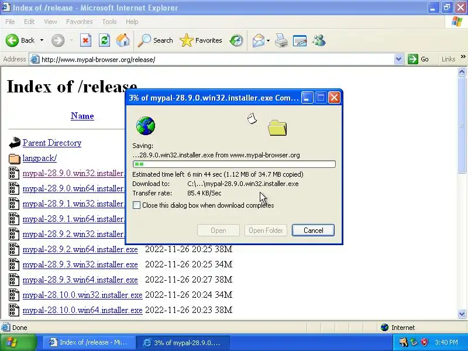Click the Edit page toolbar icon

(x=300, y=40)
